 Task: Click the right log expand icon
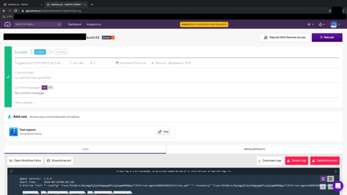tap(336, 171)
